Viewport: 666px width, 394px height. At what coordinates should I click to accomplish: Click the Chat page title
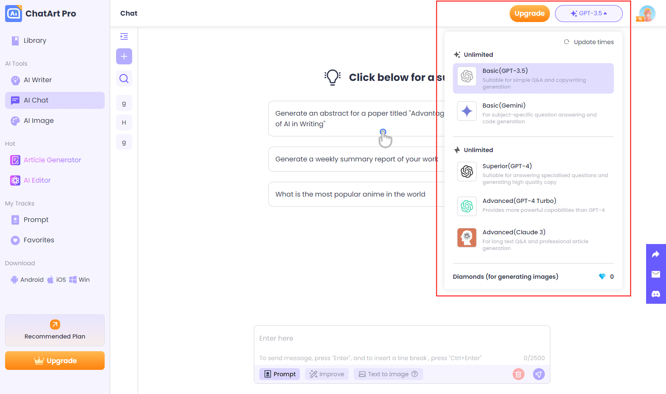tap(129, 14)
